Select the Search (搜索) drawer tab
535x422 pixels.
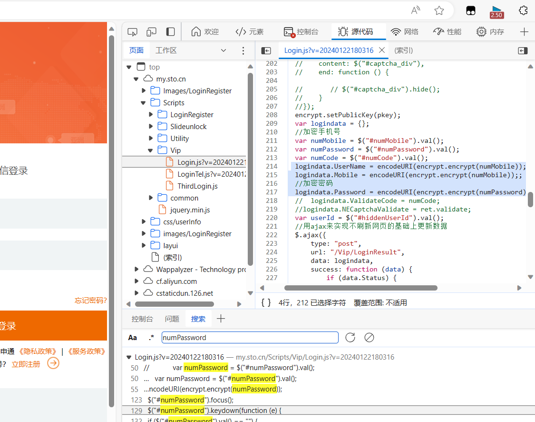coord(198,319)
